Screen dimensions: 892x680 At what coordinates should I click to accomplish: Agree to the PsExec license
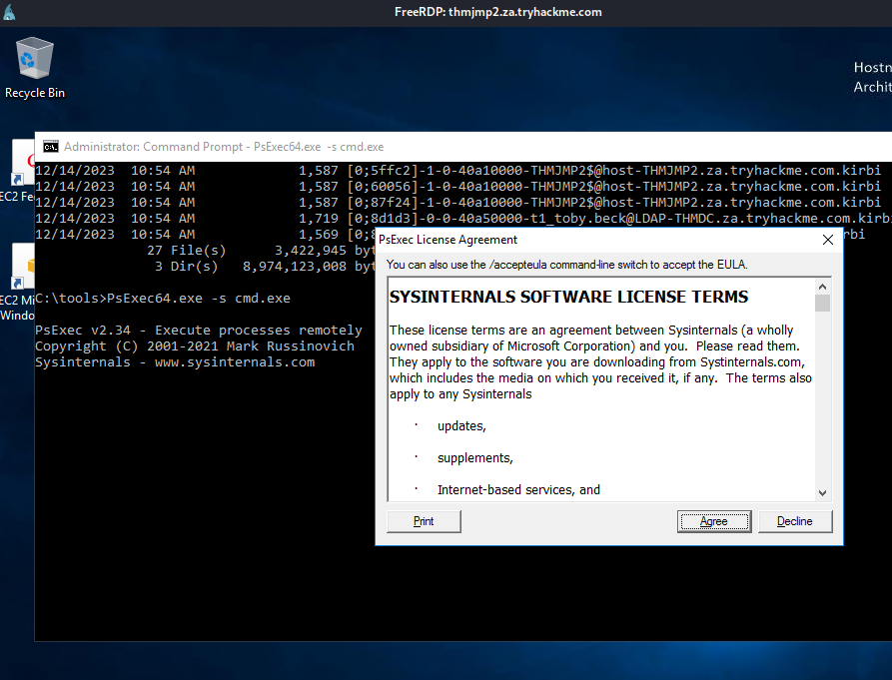coord(714,521)
